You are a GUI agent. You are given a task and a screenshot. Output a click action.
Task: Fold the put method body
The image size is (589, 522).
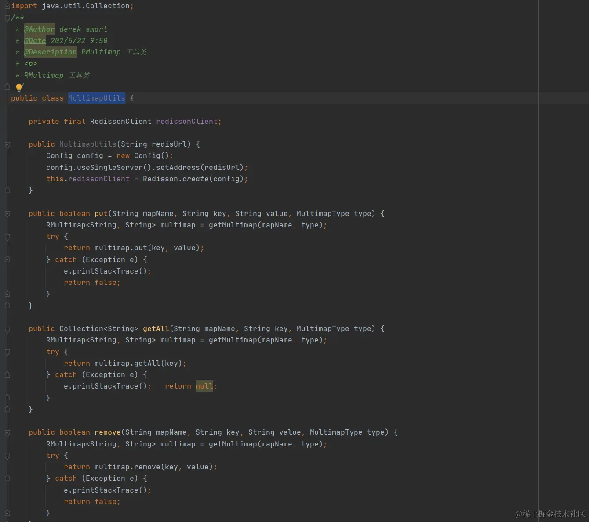[7, 214]
